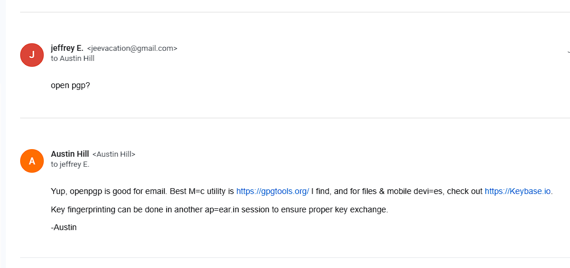Click the orange A sender avatar

point(32,160)
